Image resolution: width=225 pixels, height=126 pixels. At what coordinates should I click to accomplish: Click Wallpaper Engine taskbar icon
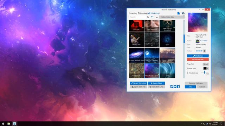click(14, 124)
